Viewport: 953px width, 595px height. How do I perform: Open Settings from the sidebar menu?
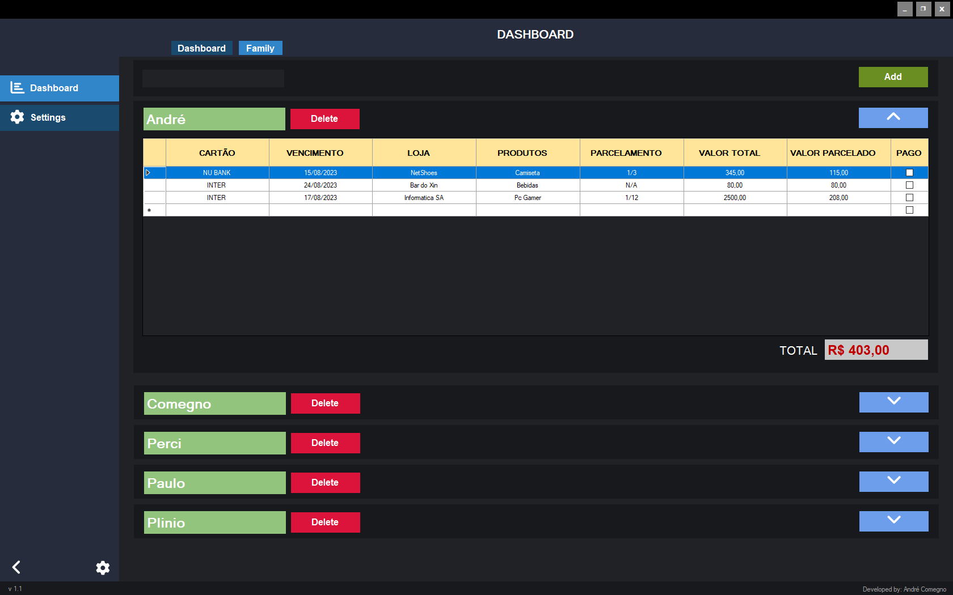tap(60, 118)
